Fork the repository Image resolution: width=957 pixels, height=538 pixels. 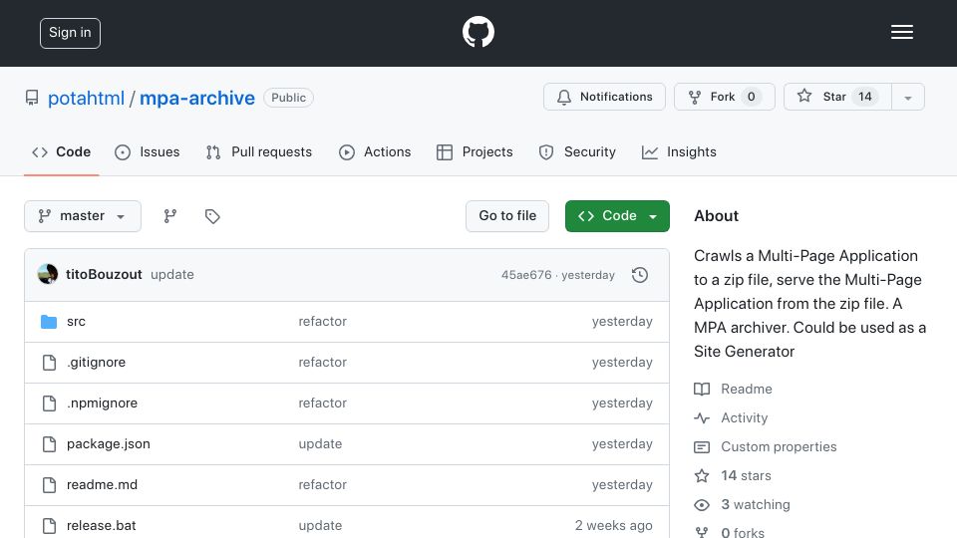[x=725, y=97]
